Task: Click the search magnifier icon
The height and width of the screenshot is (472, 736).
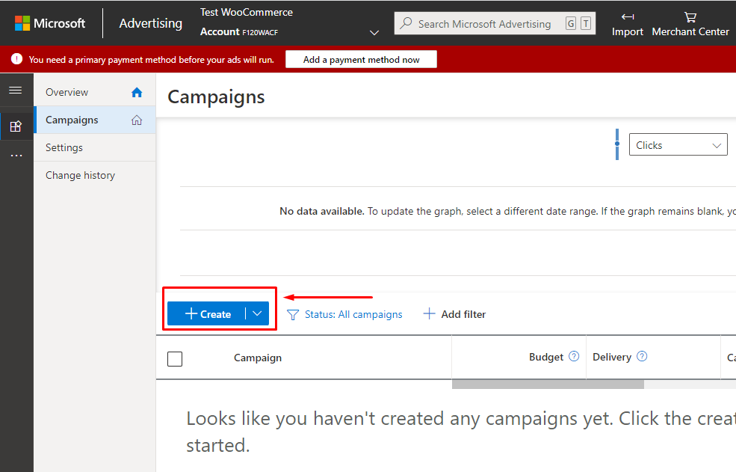Action: [406, 23]
